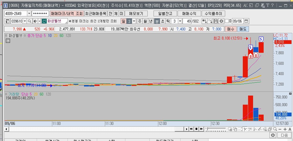
Task: Toggle the 분 minute period button
Action: pyautogui.click(x=157, y=21)
